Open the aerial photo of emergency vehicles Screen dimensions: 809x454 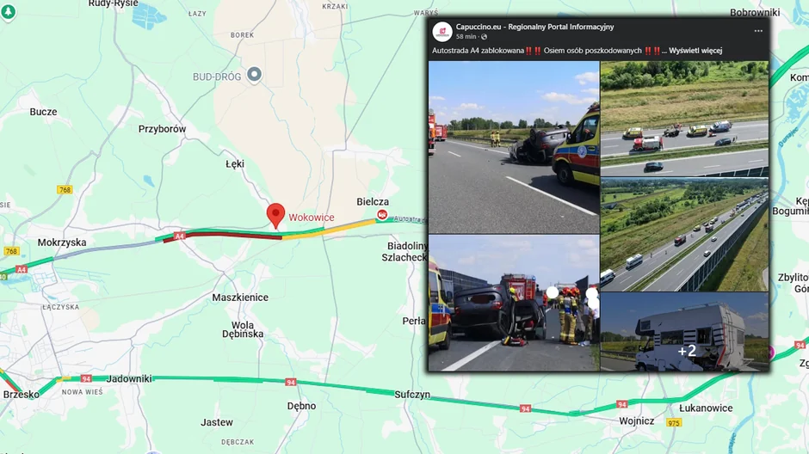684,119
